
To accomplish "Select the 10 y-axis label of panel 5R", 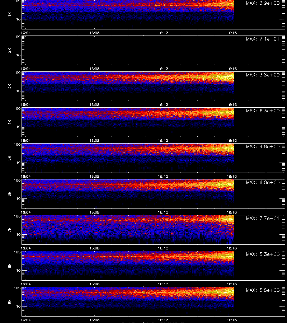I will [18, 163].
